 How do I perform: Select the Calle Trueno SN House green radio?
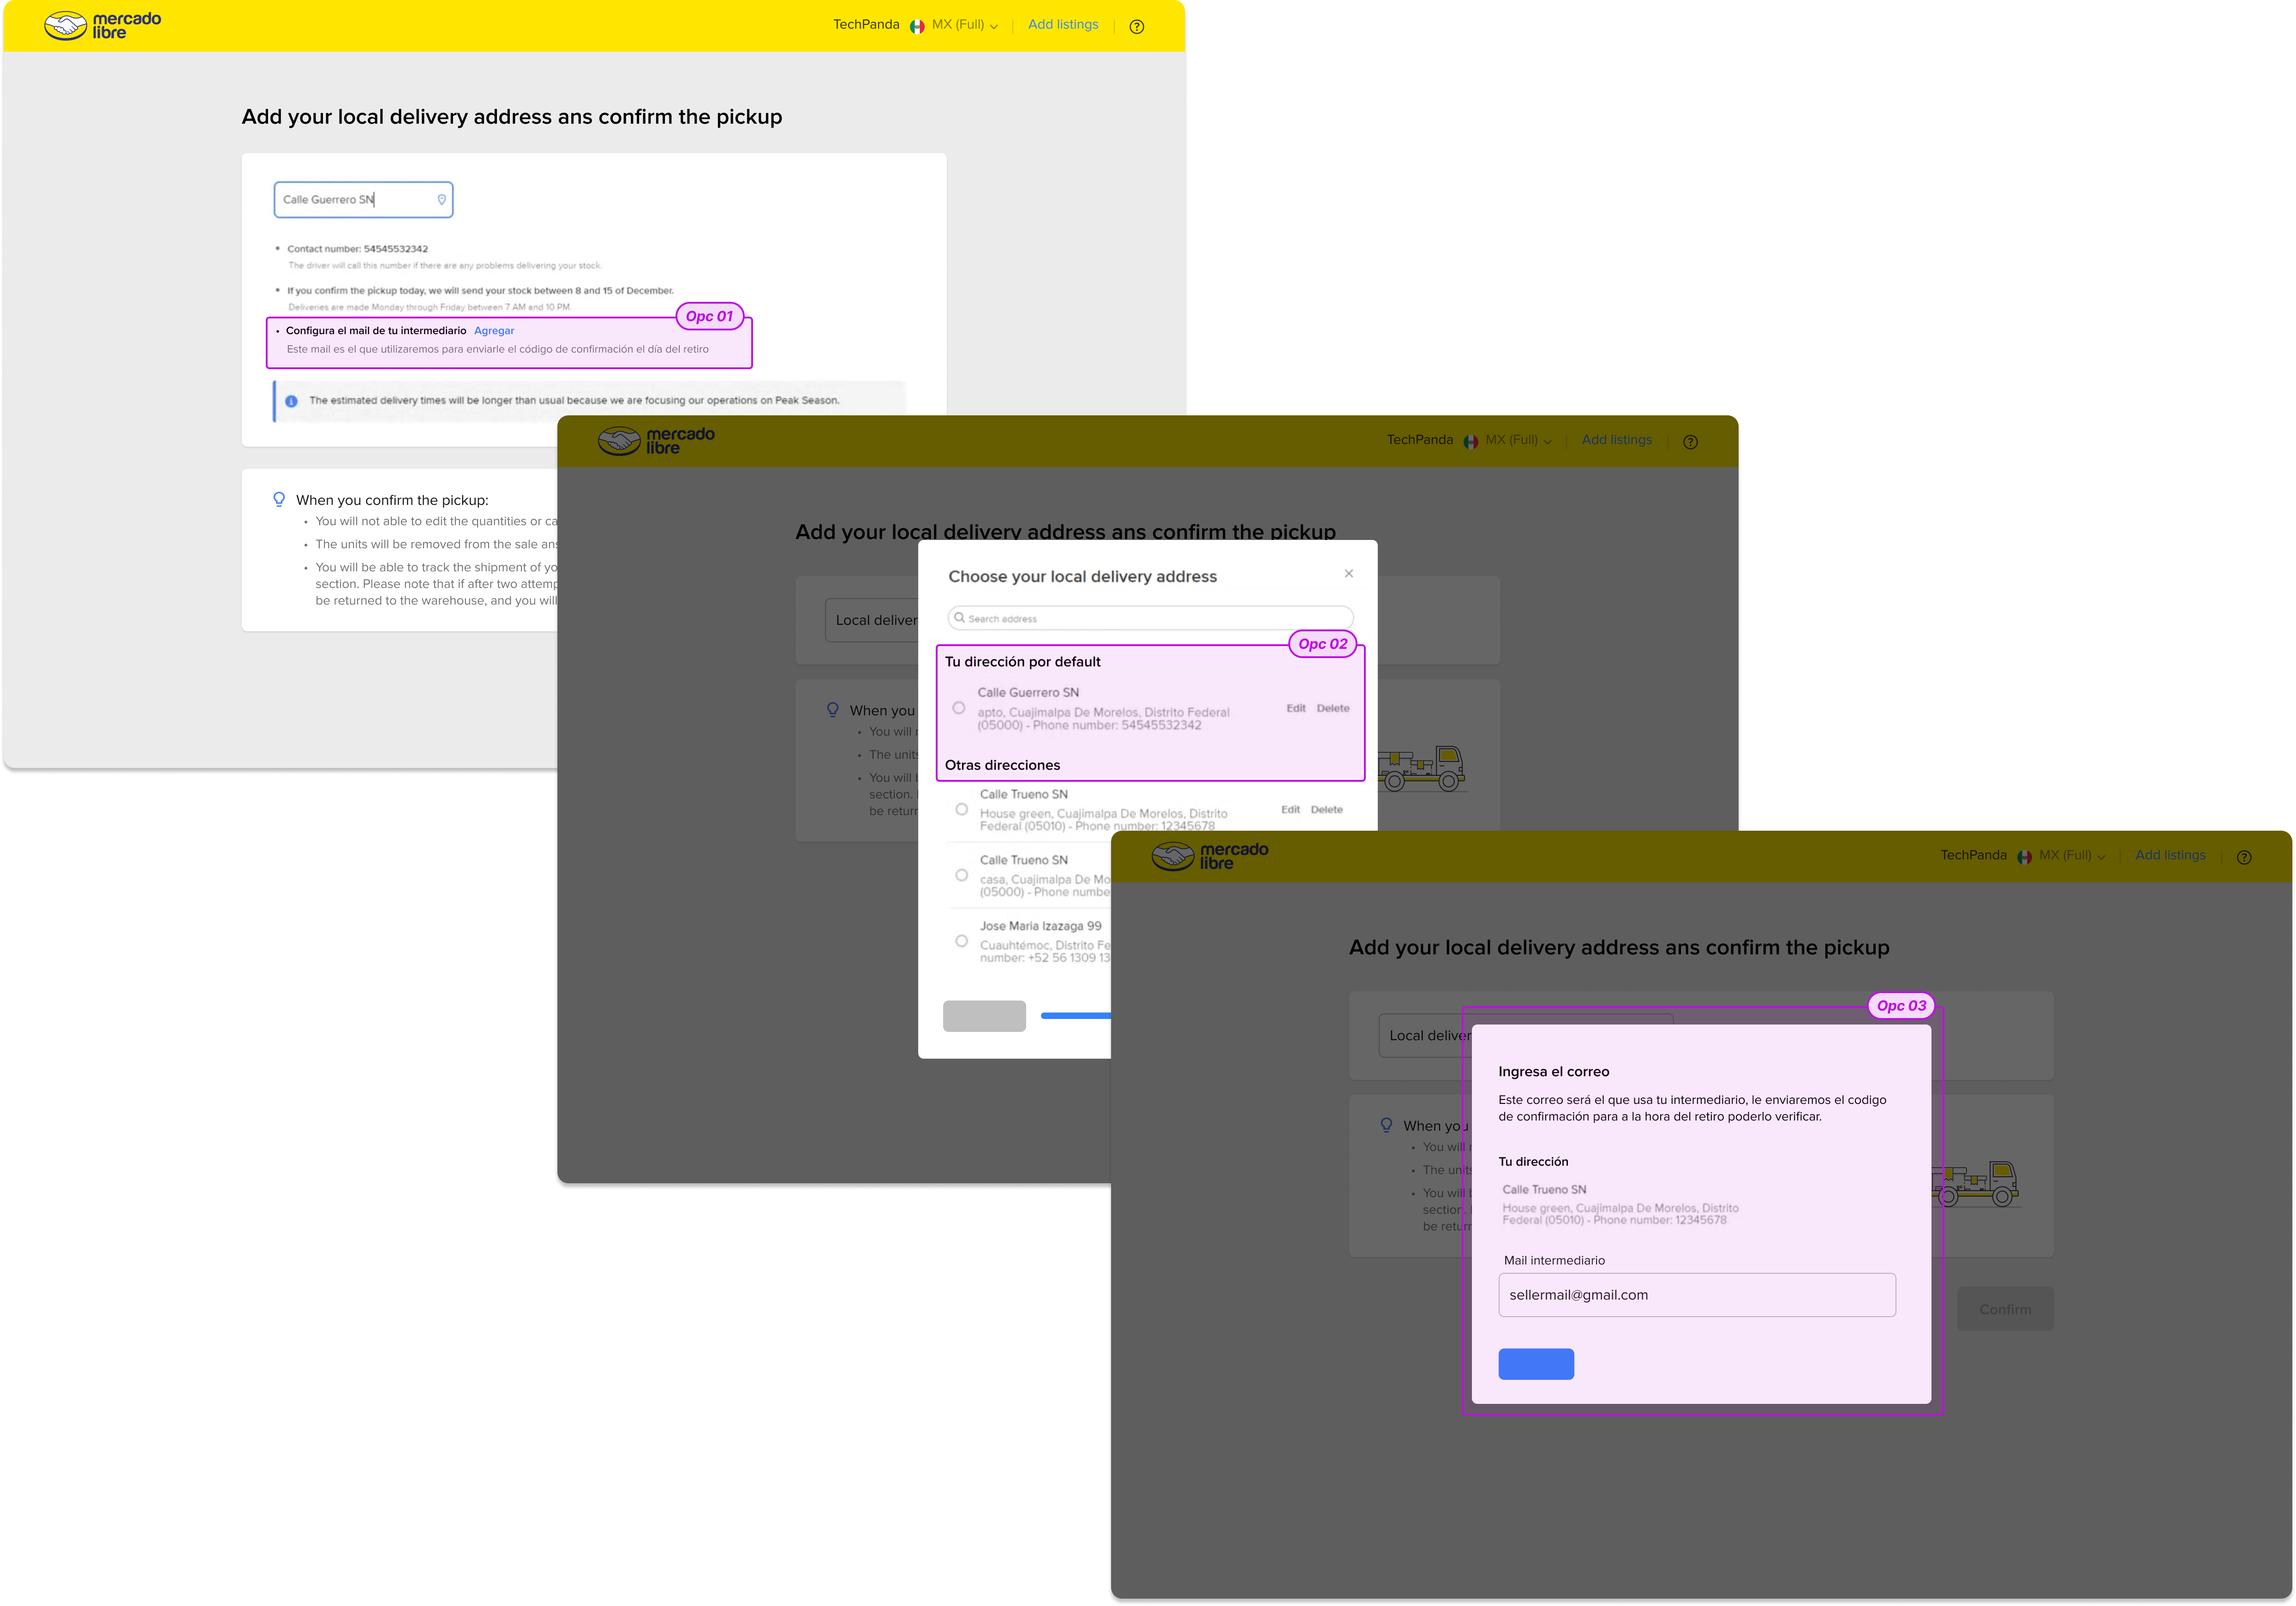click(961, 810)
